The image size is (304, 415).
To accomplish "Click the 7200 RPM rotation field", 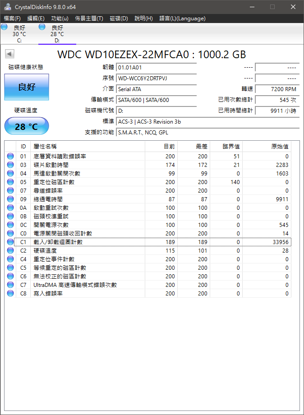I will [277, 89].
